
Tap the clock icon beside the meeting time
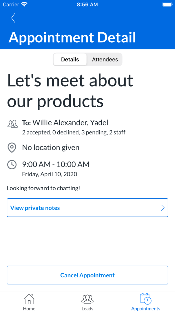point(12,165)
